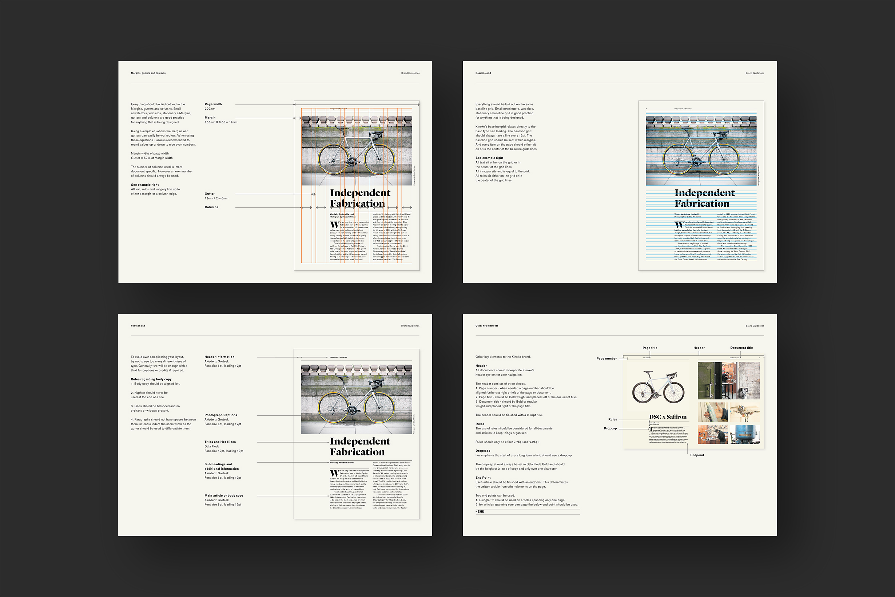Image resolution: width=895 pixels, height=597 pixels.
Task: Click the 'Page number' diagram label
Action: click(606, 359)
